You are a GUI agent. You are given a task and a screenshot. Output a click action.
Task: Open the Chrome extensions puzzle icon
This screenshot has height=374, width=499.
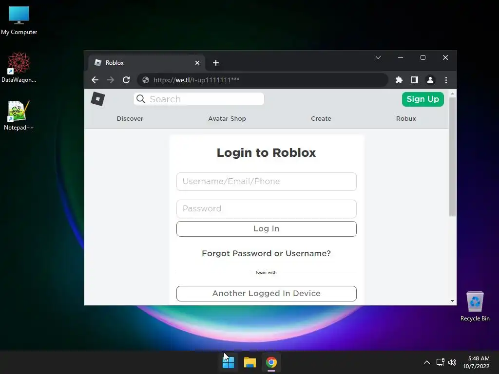(399, 80)
